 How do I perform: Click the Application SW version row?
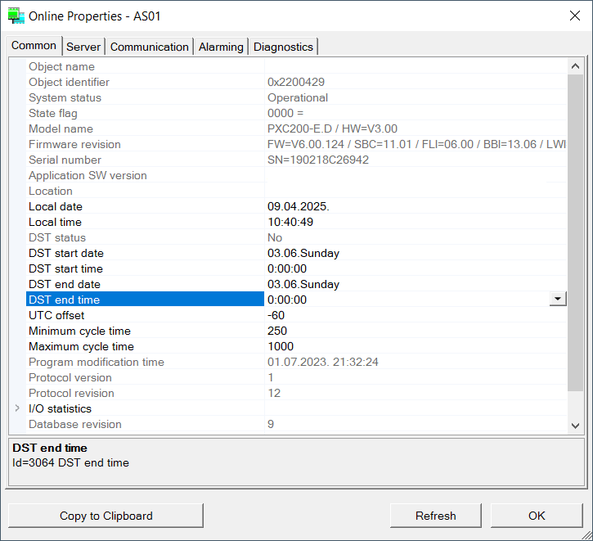[x=296, y=175]
